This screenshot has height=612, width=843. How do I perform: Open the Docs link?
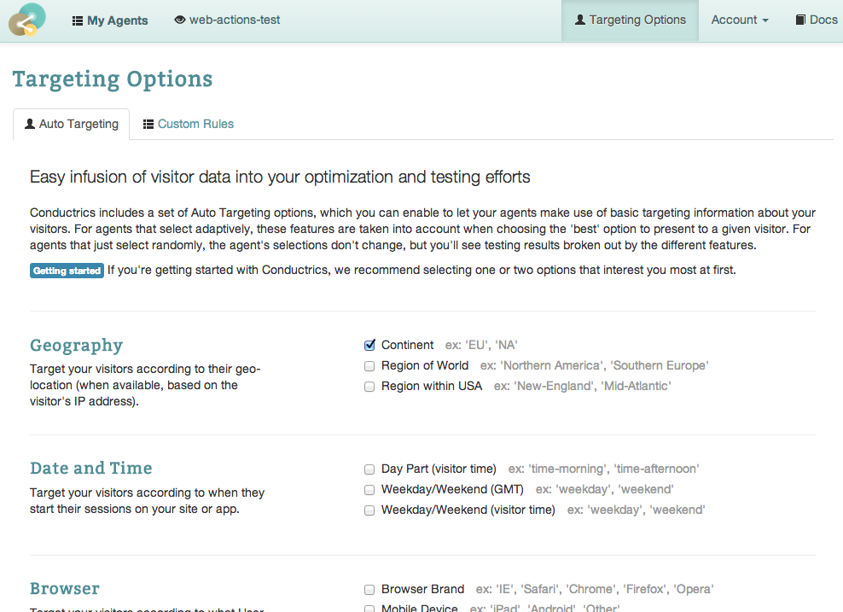point(816,20)
